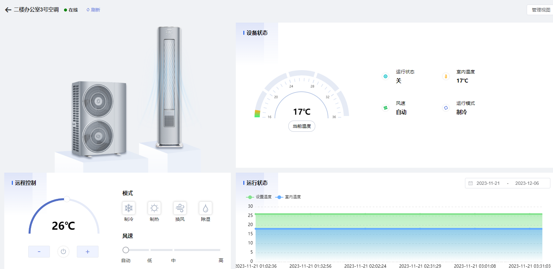Toggle 室内温度 series in chart legend

click(x=288, y=197)
